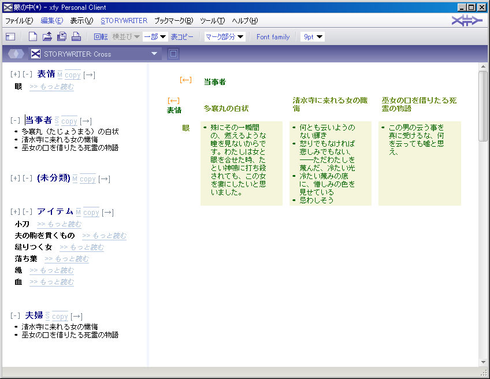Open the ブックマーク(B) menu

[174, 21]
